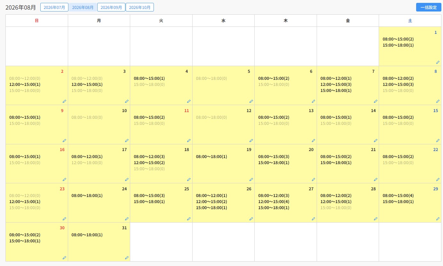Switch to the 2026年07月 tab
This screenshot has height=266, width=443.
click(54, 7)
